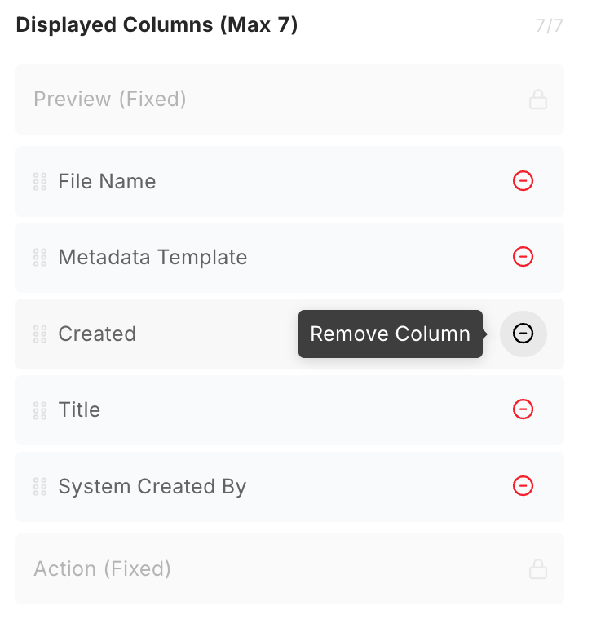
Task: Remove the System Created By column
Action: tap(523, 486)
